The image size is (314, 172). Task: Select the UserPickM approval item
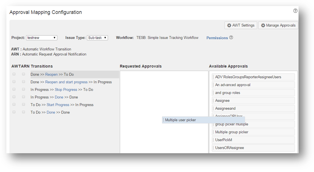pyautogui.click(x=253, y=140)
